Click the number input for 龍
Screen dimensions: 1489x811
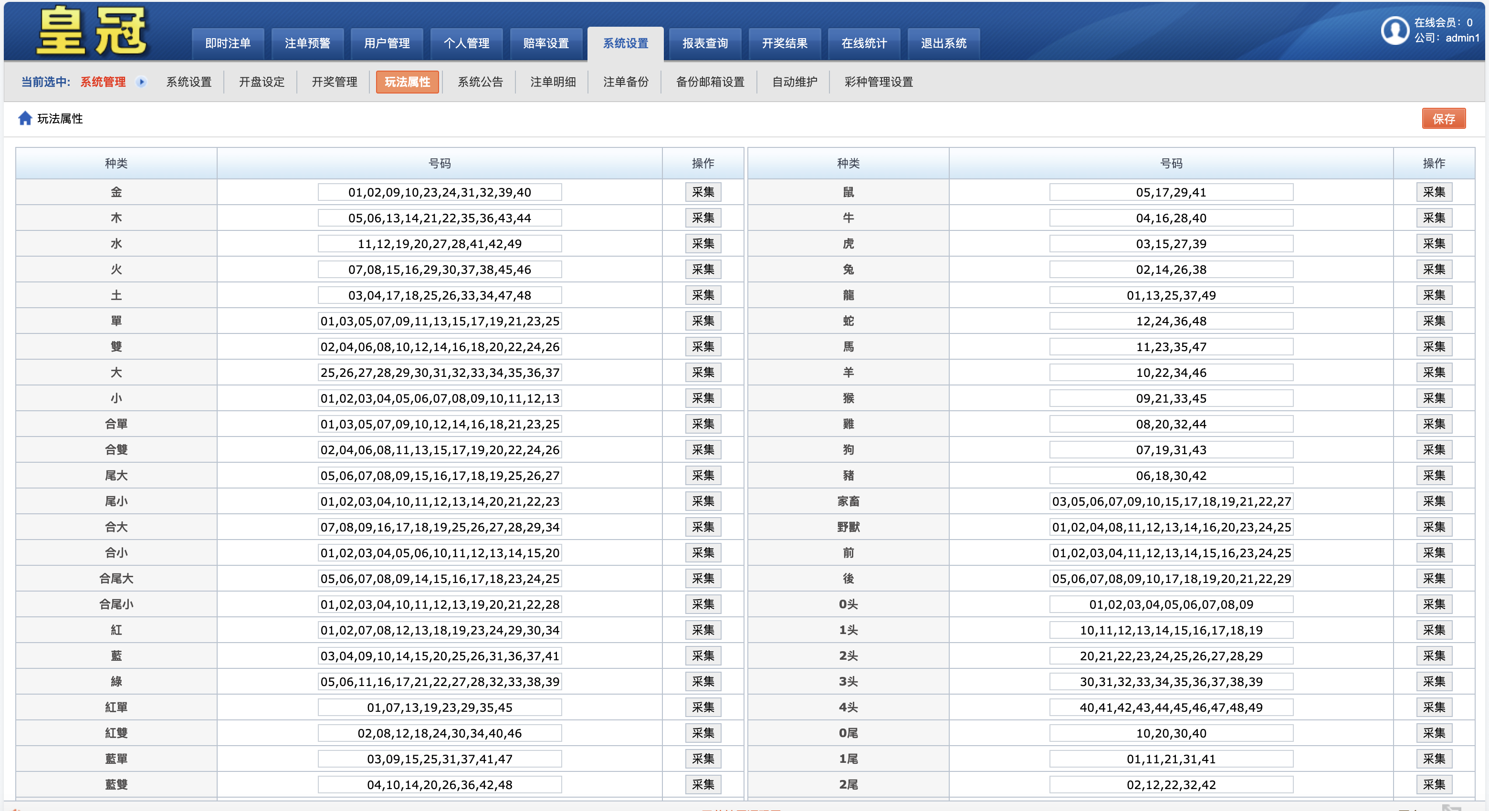[x=1171, y=295]
